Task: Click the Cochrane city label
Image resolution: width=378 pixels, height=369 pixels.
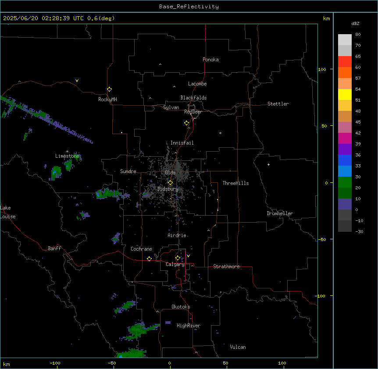Action: coord(141,249)
